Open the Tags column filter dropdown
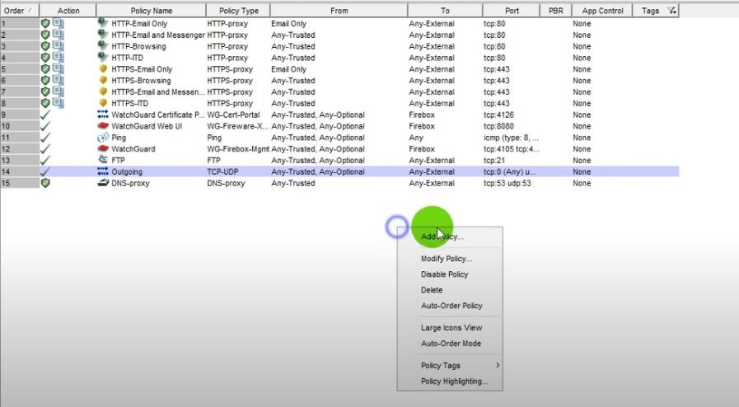 pos(671,11)
